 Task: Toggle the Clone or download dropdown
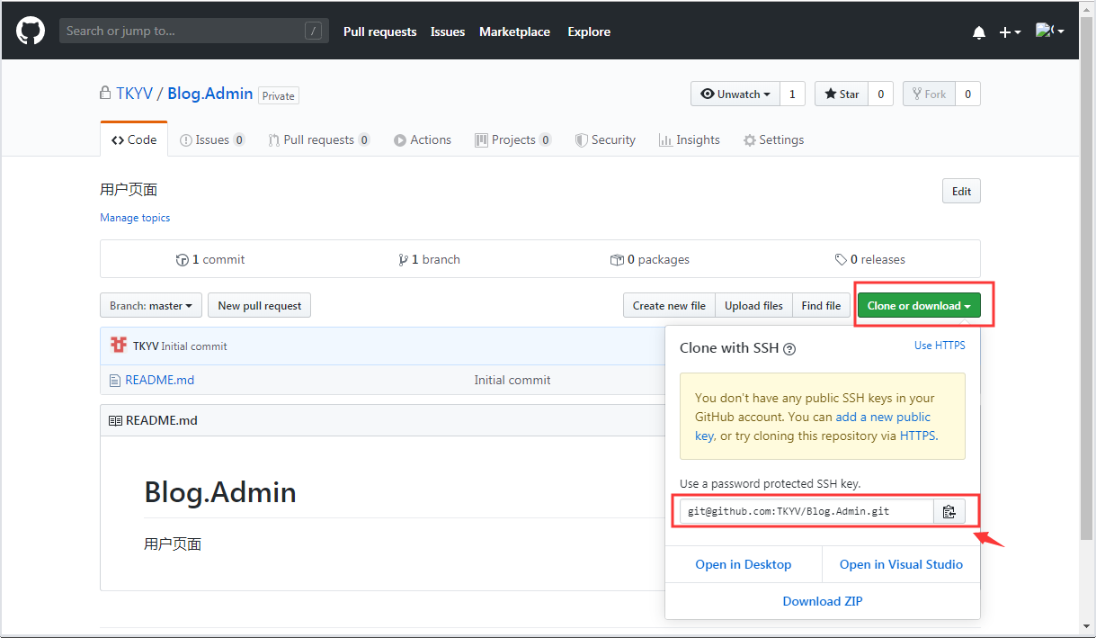919,305
